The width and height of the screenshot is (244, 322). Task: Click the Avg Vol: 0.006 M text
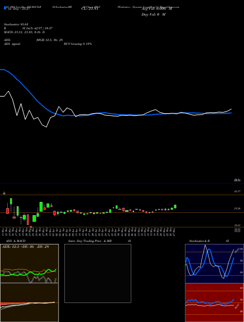tap(157, 9)
